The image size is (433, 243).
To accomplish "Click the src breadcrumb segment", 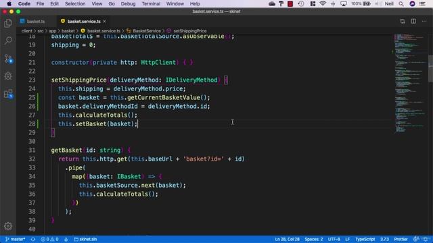I will [41, 31].
